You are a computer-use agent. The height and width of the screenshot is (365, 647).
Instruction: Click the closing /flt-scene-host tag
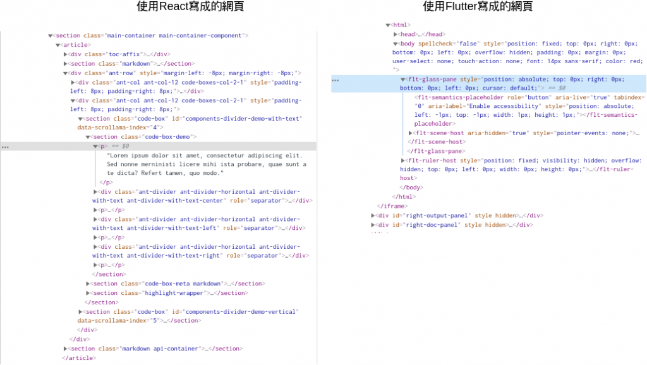click(437, 142)
